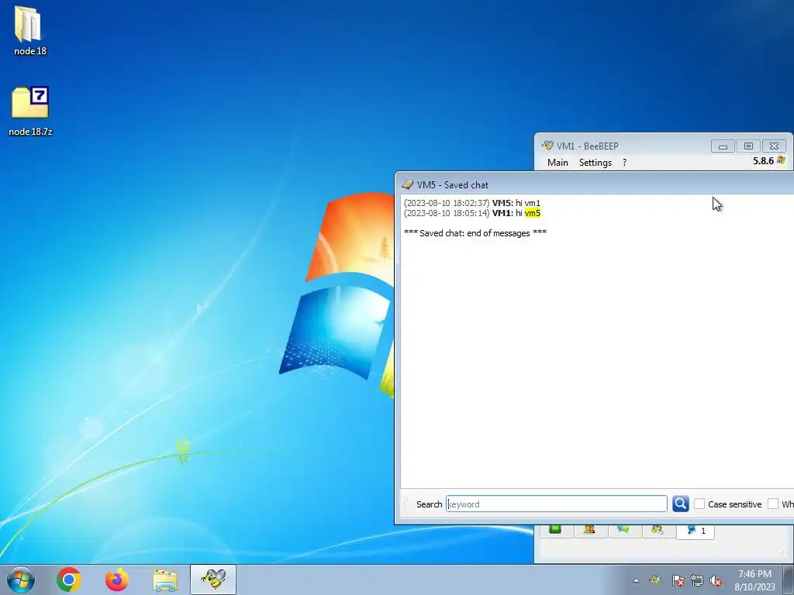
Task: Click the book icon in Saved chat title
Action: [x=407, y=184]
